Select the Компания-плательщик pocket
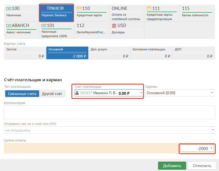This screenshot has height=171, width=219. point(151,53)
